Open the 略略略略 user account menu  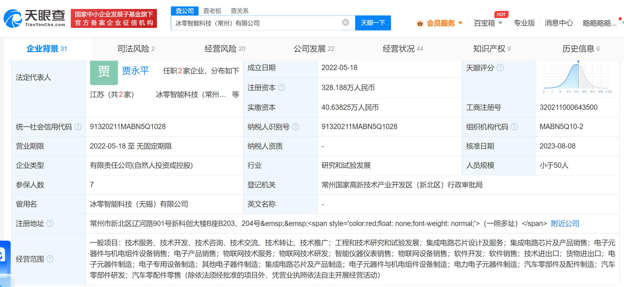pos(600,23)
